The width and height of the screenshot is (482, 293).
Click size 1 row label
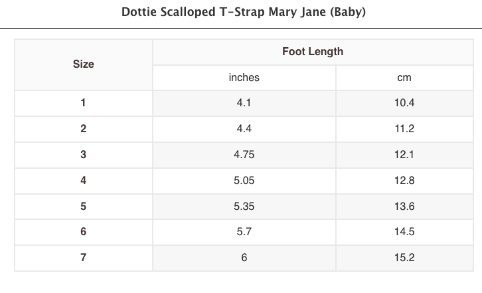click(x=83, y=103)
